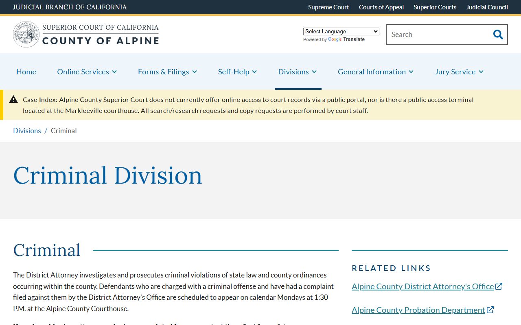Open the Select Language dropdown
This screenshot has width=521, height=325.
(341, 31)
